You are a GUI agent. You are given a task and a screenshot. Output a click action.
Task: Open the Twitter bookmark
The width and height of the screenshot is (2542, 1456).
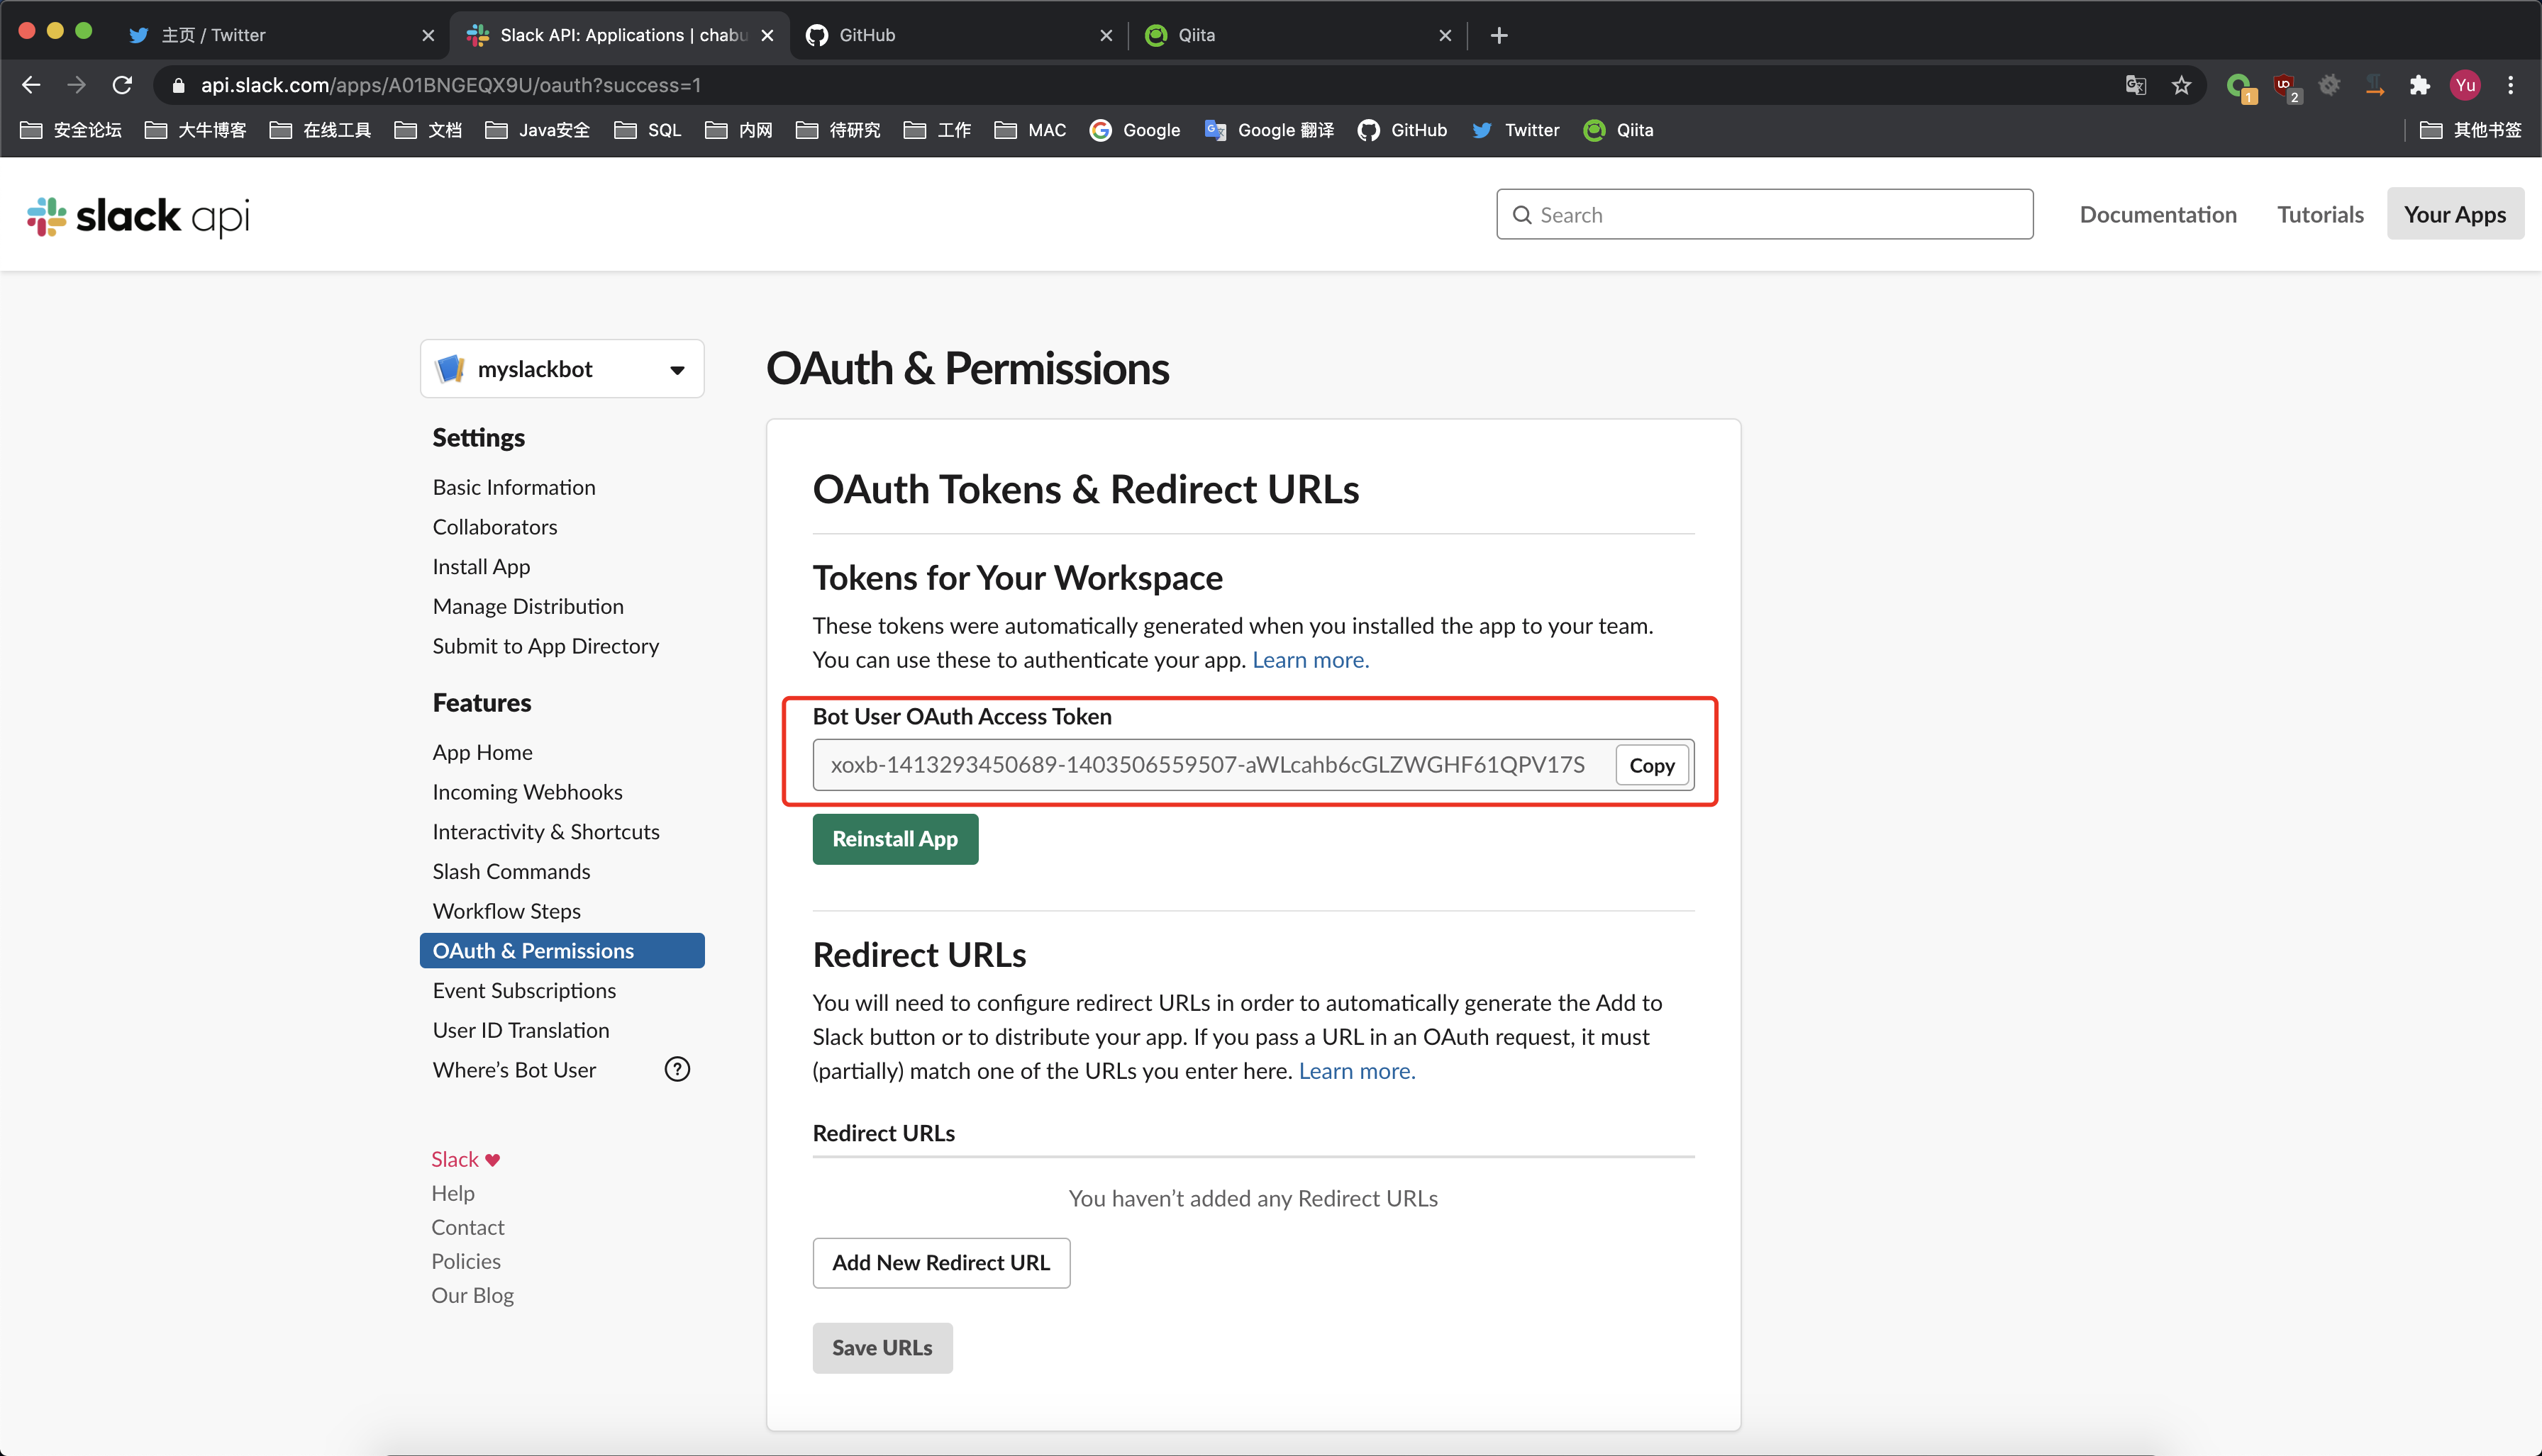(1516, 130)
